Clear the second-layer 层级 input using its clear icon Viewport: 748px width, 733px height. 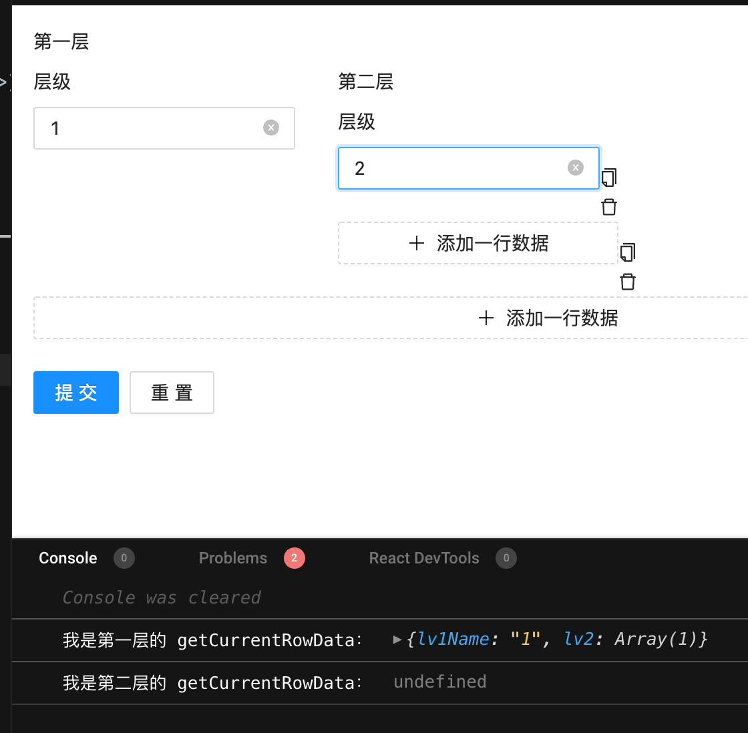[x=575, y=168]
